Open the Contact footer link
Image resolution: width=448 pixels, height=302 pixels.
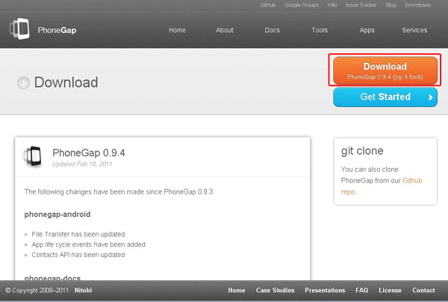pyautogui.click(x=423, y=290)
